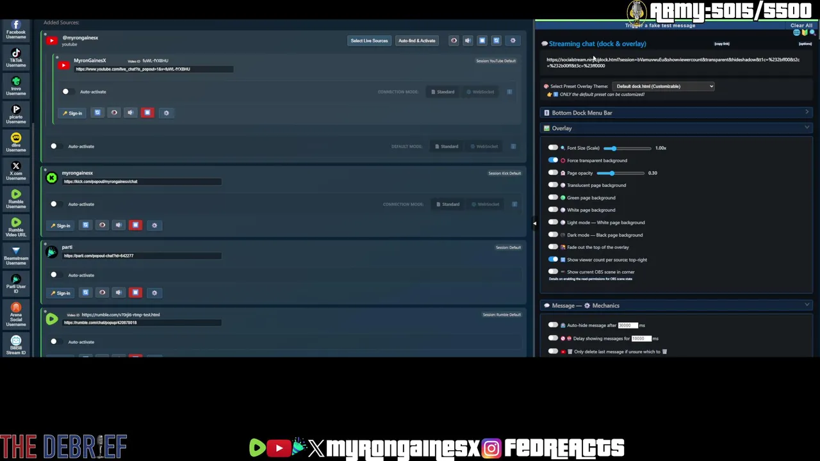This screenshot has height=461, width=820.
Task: Enable White page background
Action: click(x=553, y=209)
